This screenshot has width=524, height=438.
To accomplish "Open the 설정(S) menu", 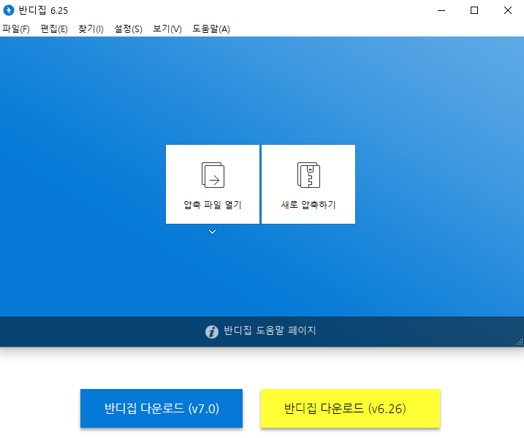I will (129, 29).
